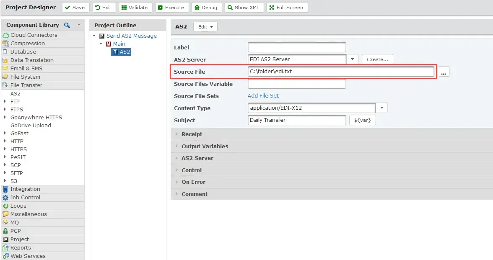This screenshot has height=260, width=493.
Task: Open the Web Services category
Action: pyautogui.click(x=28, y=256)
